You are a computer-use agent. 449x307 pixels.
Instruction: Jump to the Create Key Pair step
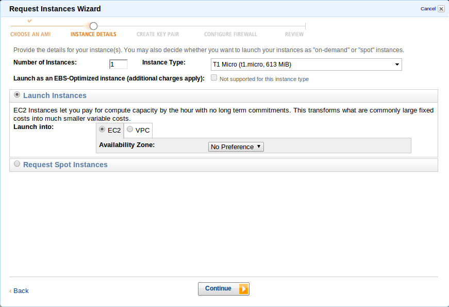158,35
